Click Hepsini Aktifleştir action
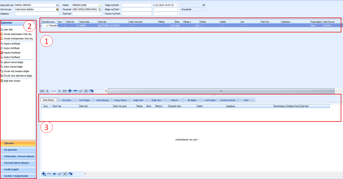 12,43
